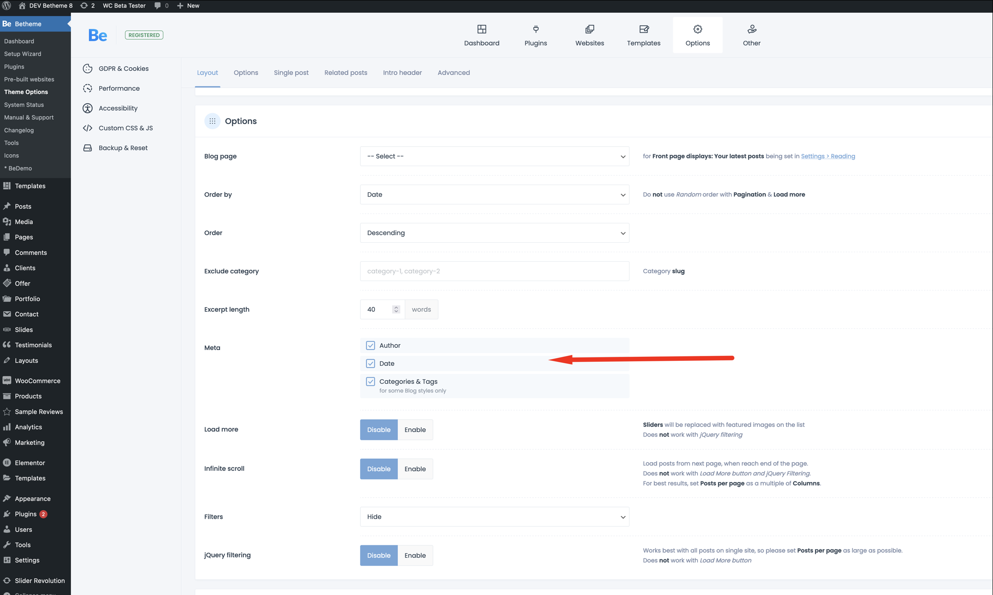Open the Settings > Reading link
The height and width of the screenshot is (595, 993).
(828, 156)
